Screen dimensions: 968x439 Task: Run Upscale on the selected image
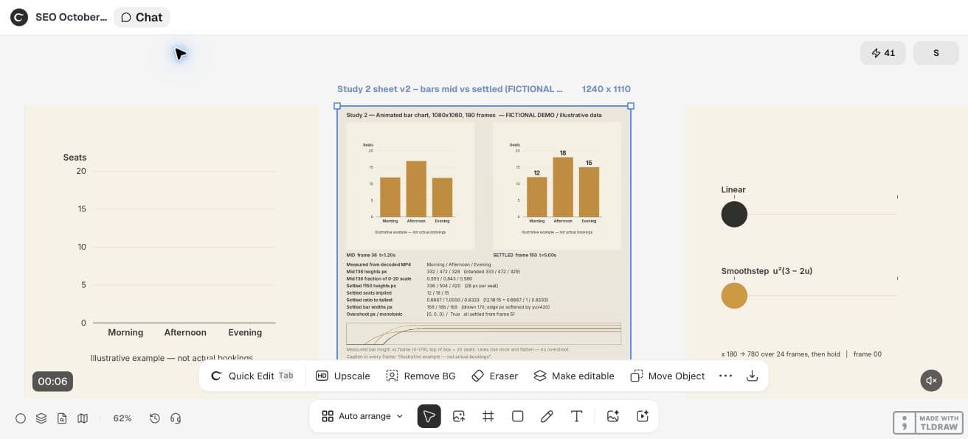click(x=343, y=376)
